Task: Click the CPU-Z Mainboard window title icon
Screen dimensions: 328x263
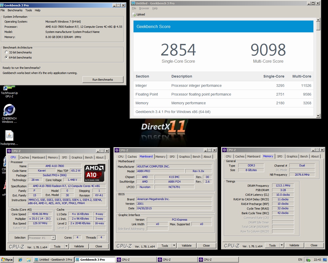Action: point(117,150)
